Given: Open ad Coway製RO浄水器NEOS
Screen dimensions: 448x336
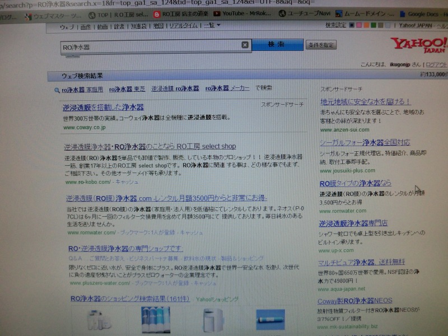Looking at the screenshot, I should point(355,301).
